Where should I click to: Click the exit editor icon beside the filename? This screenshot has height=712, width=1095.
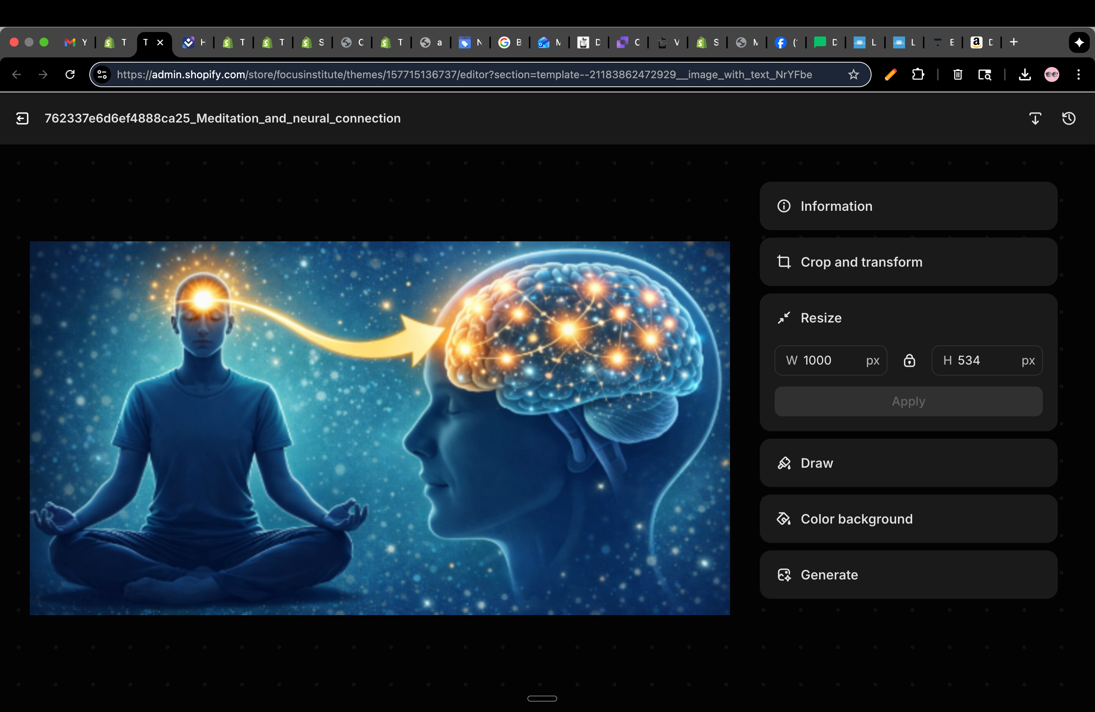(x=22, y=119)
